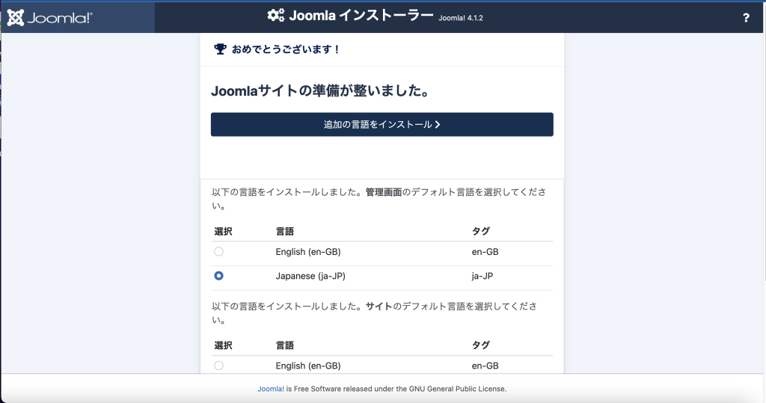Viewport: 766px width, 403px height.
Task: Click en-GB tag cell in admin table
Action: [485, 252]
